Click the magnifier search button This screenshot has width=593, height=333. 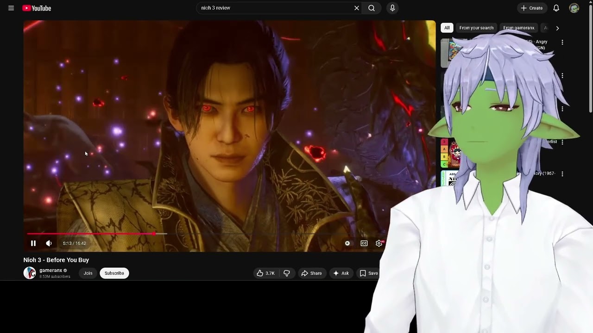(x=372, y=8)
